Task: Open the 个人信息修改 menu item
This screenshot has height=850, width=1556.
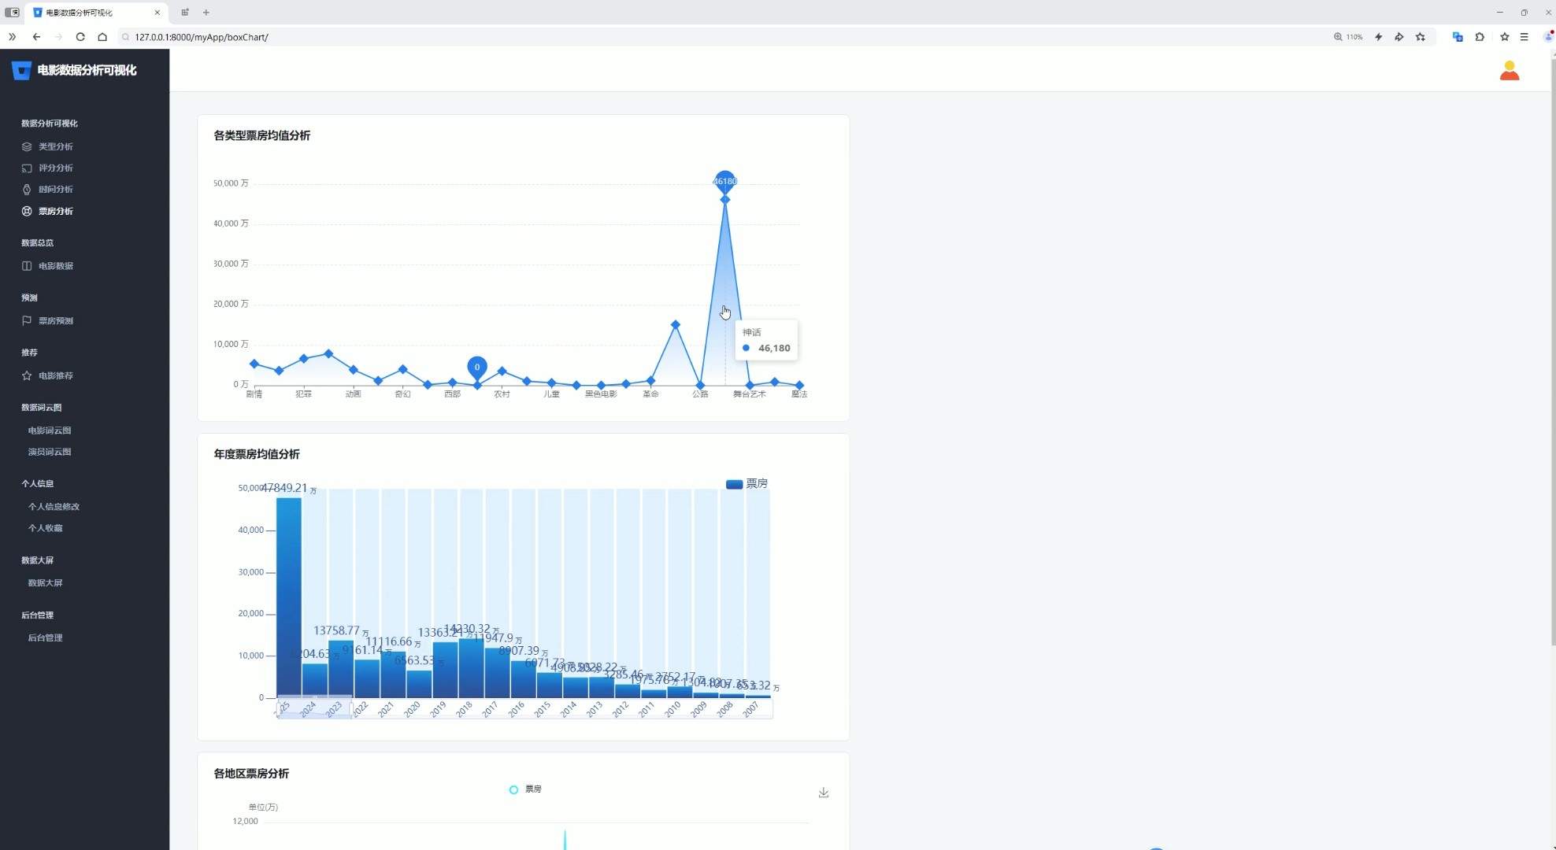Action: (54, 507)
